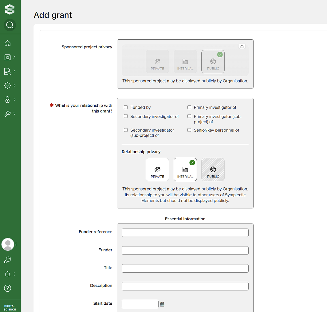Click the Funder reference input field
Screen dimensions: 327x312
click(185, 233)
